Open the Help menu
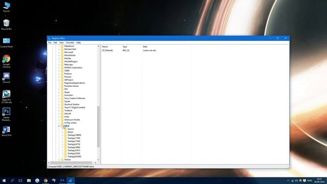This screenshot has height=184, width=327. (x=78, y=42)
